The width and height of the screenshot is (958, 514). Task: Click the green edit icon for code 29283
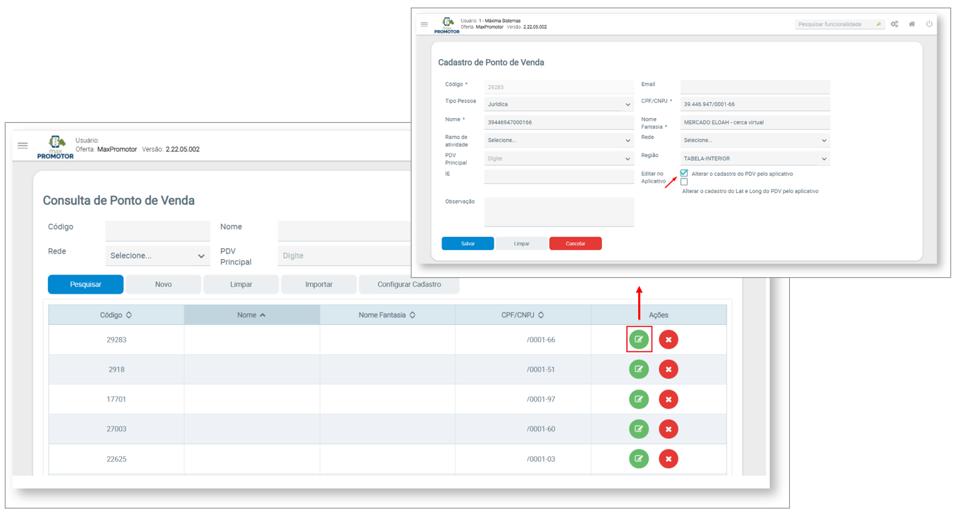pyautogui.click(x=638, y=340)
